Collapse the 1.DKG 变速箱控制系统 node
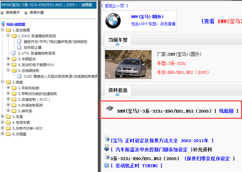This screenshot has width=242, height=172. pyautogui.click(x=8, y=36)
